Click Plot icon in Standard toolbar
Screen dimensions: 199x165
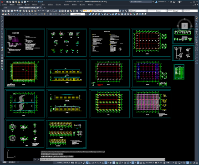[12, 11]
